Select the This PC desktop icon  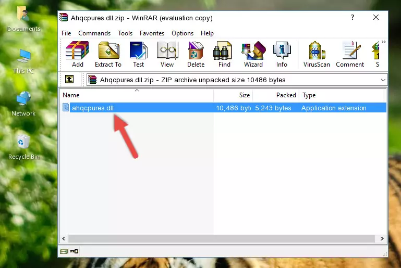23,61
